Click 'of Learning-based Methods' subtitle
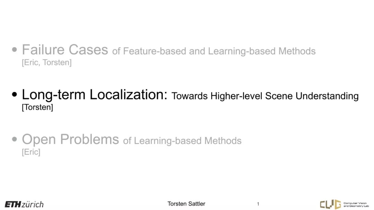Screen dimensions: 374x210 tap(182, 141)
